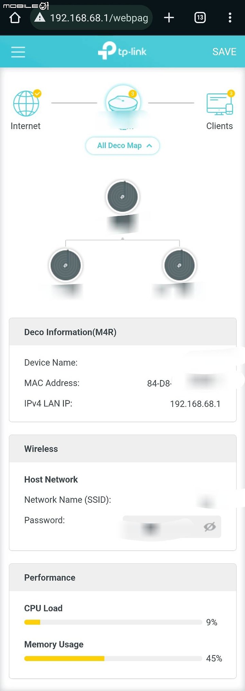Screen dimensions: 245x691
Task: Collapse the All Deco Map panel
Action: (x=122, y=146)
